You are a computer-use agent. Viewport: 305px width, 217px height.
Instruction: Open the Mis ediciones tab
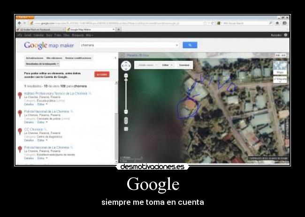[54, 58]
